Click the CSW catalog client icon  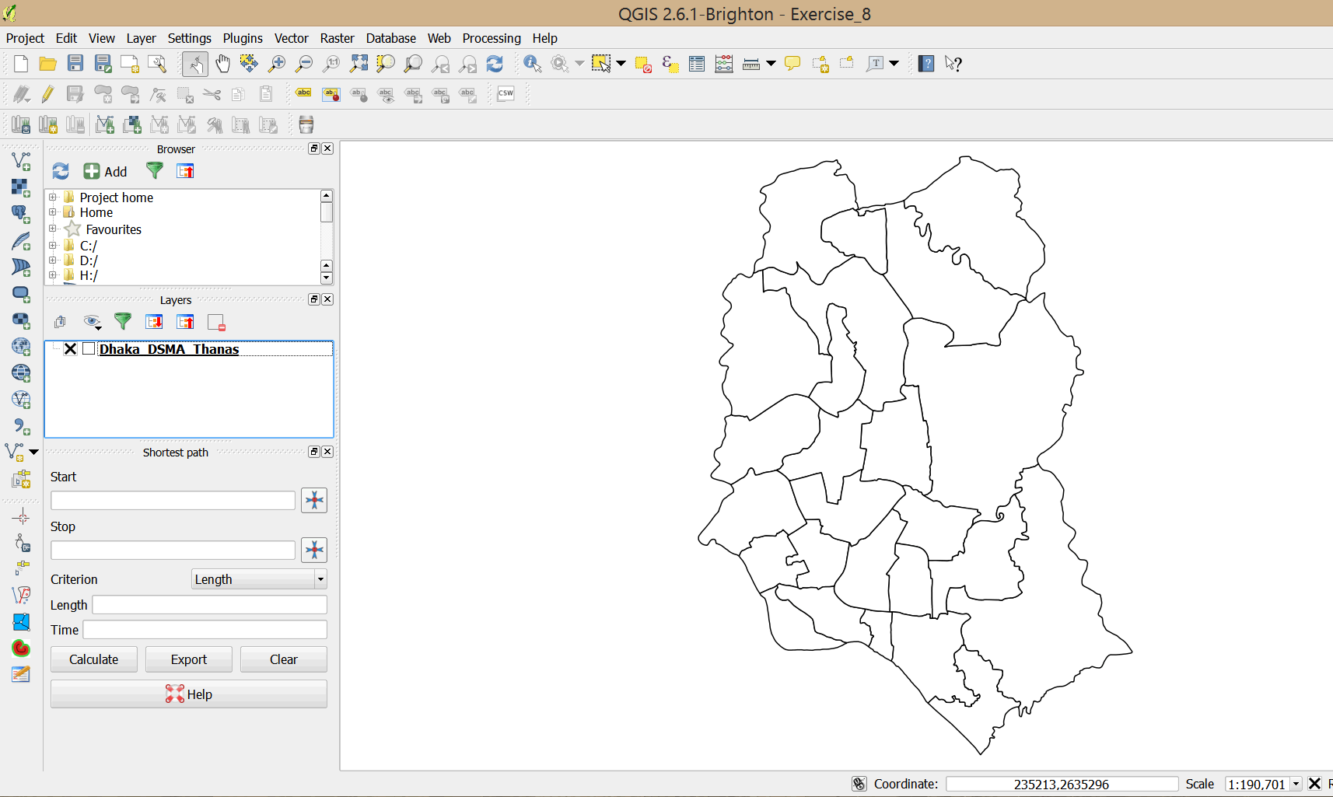point(506,93)
